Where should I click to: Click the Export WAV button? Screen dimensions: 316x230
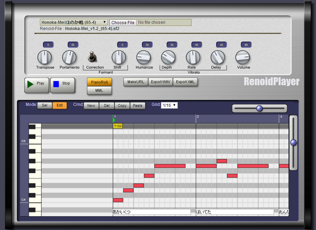tap(160, 82)
